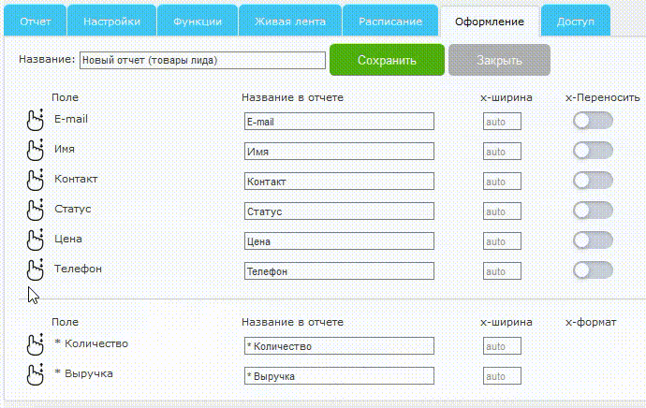Enable word wrap toggle for E-mail
Viewport: 646px width, 408px height.
point(593,121)
